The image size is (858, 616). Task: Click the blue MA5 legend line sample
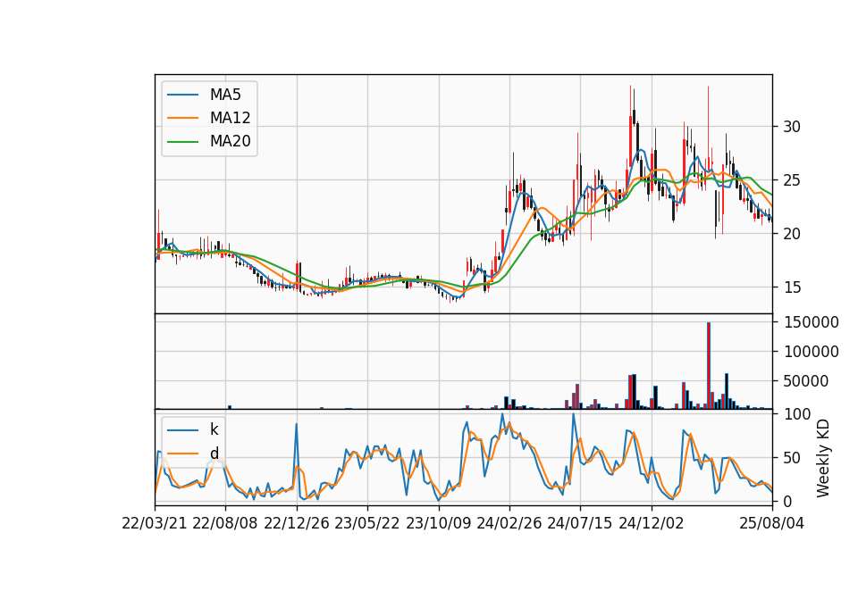[182, 95]
